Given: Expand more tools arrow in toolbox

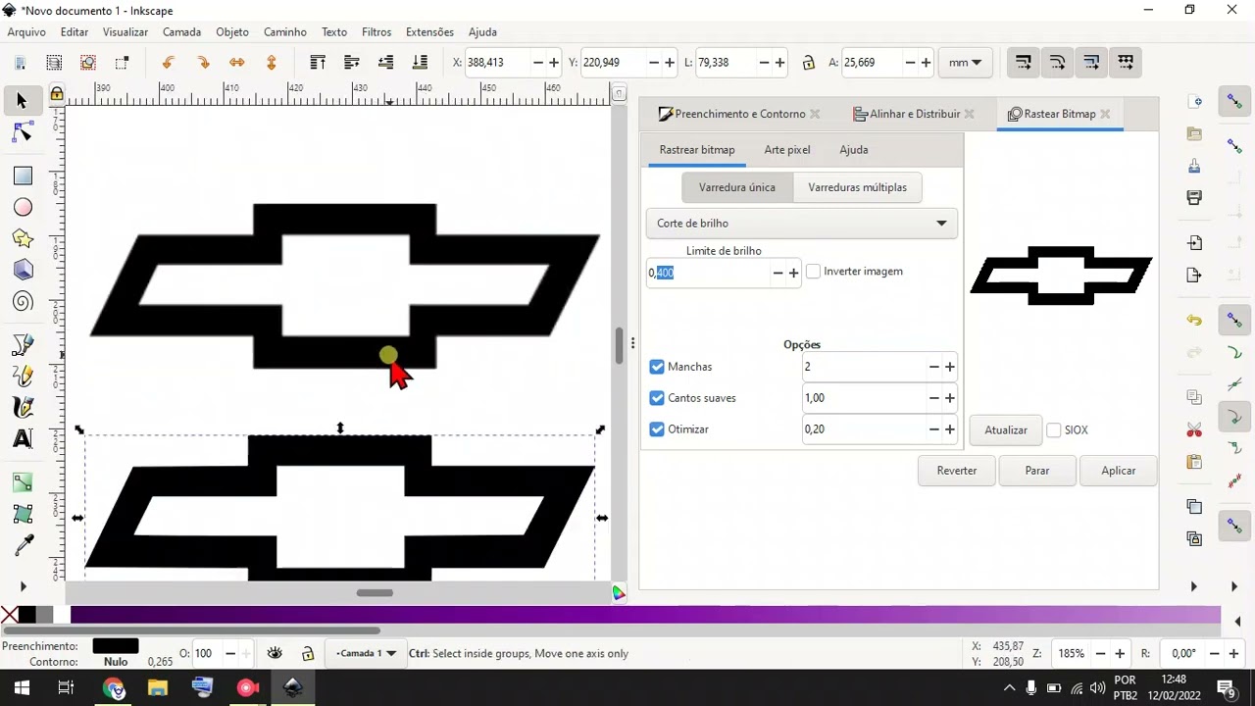Looking at the screenshot, I should (x=23, y=586).
